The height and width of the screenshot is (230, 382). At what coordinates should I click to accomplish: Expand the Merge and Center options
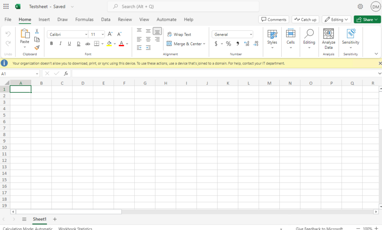(203, 44)
